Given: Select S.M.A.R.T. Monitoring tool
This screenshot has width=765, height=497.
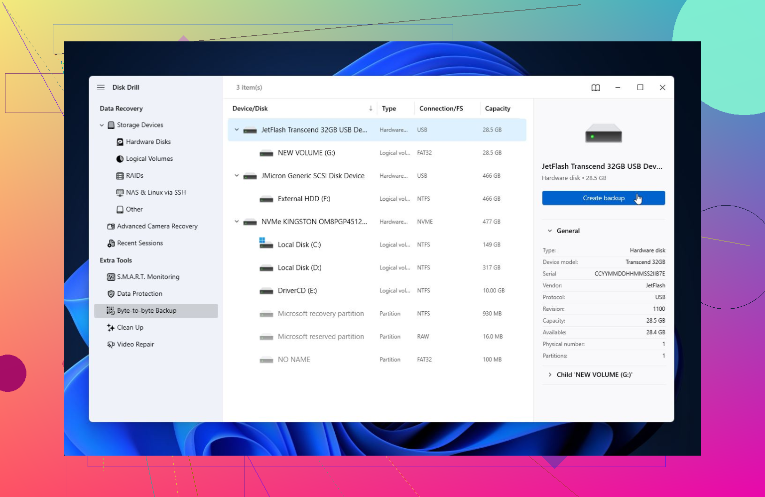Looking at the screenshot, I should [148, 277].
